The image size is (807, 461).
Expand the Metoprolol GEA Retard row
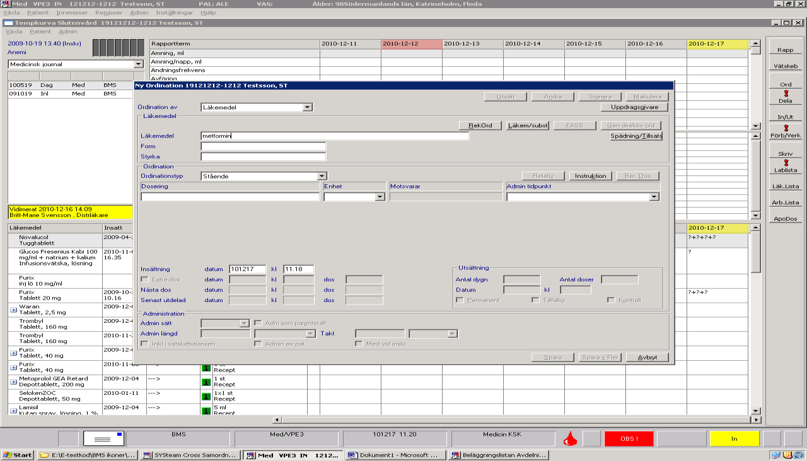coord(13,382)
